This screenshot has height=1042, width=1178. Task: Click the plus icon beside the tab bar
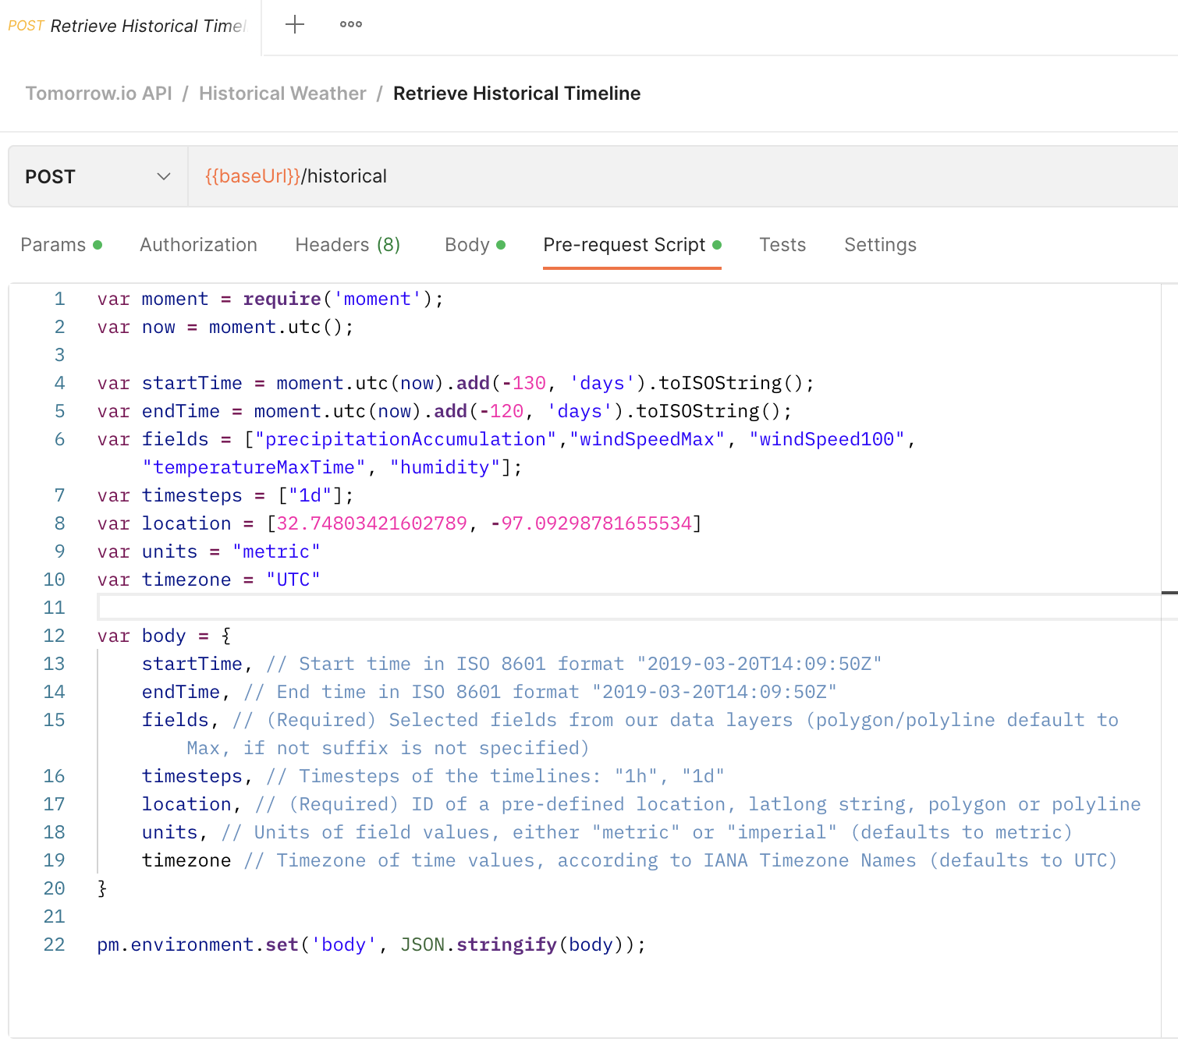(x=294, y=24)
